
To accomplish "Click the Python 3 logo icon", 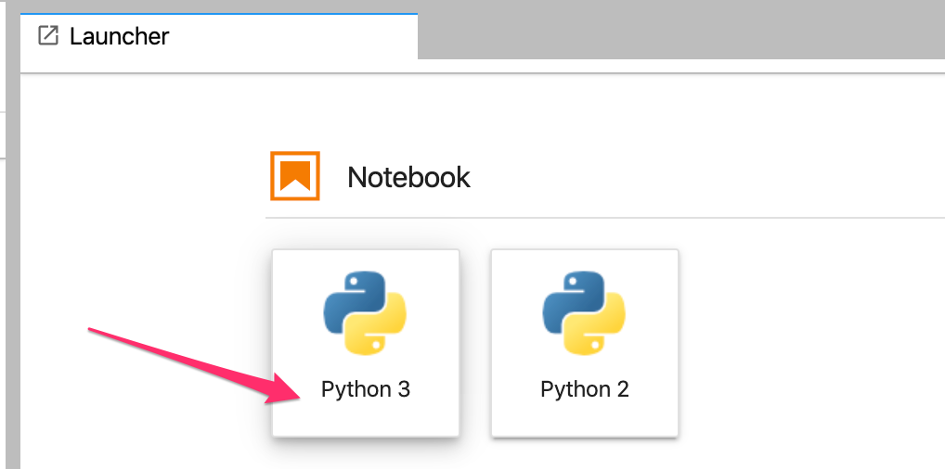I will coord(366,313).
